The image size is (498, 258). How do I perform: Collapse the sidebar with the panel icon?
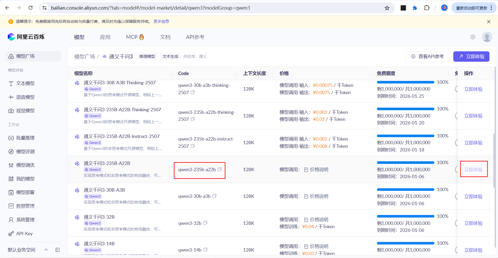point(58,250)
